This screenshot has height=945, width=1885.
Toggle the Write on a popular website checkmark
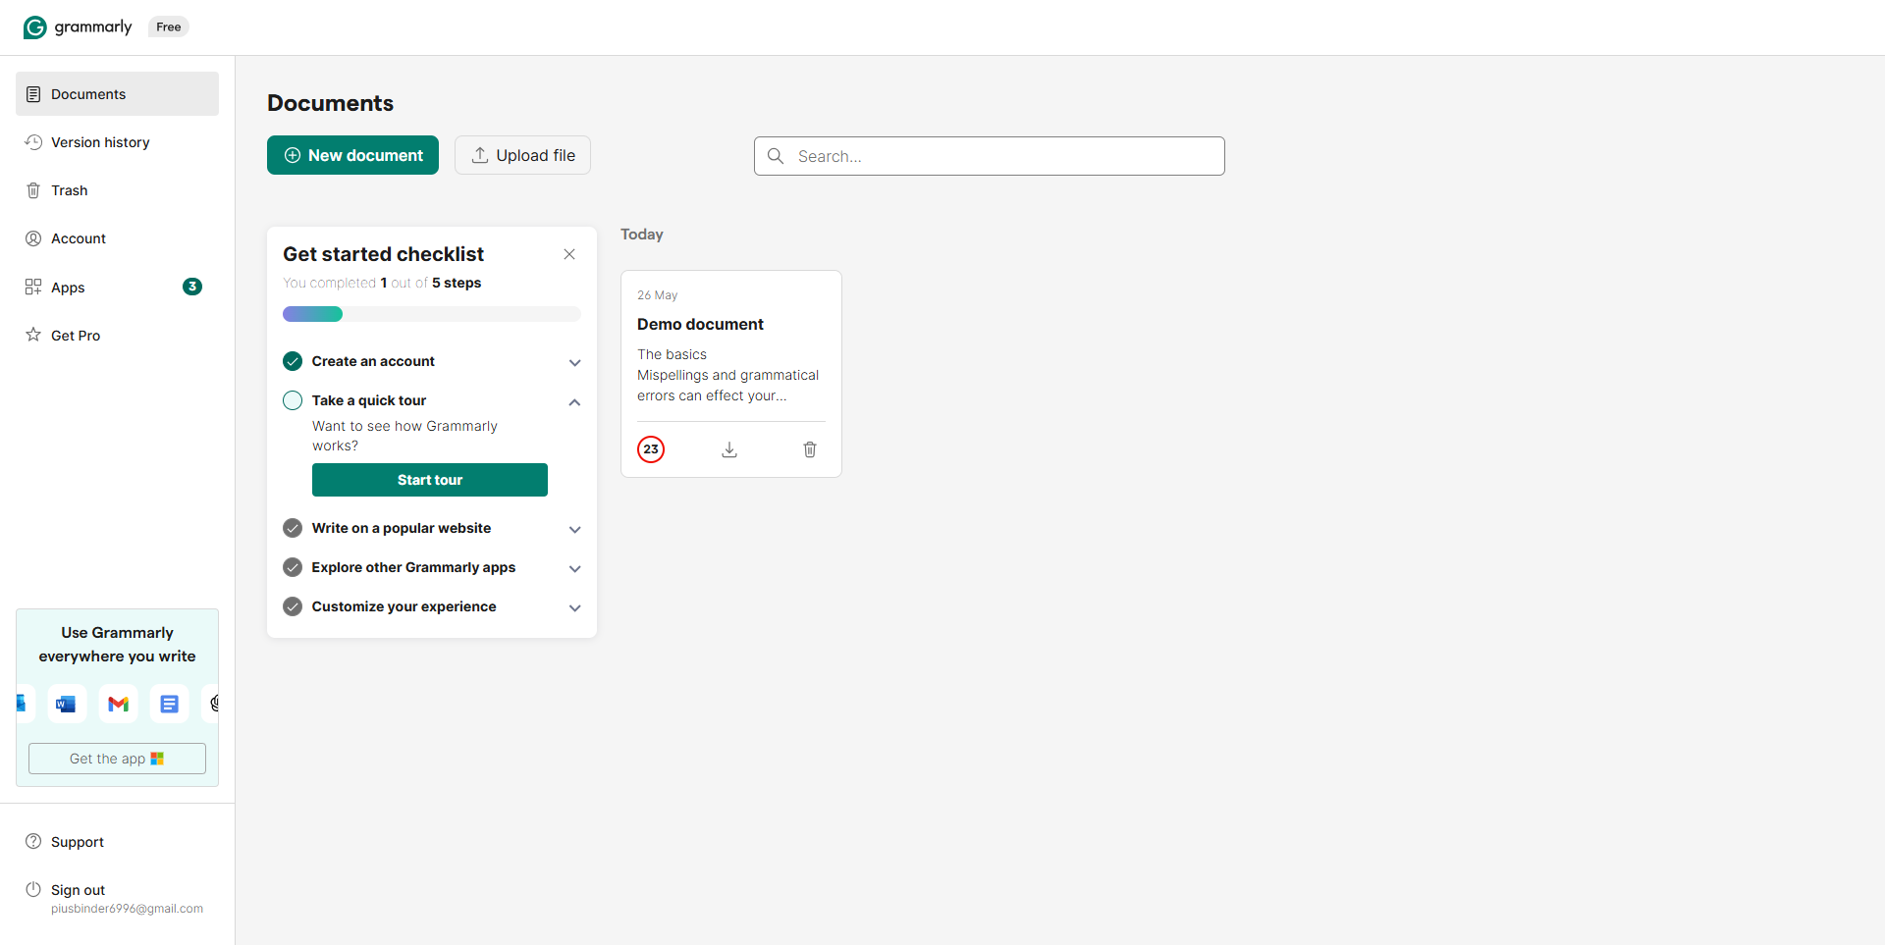click(293, 528)
